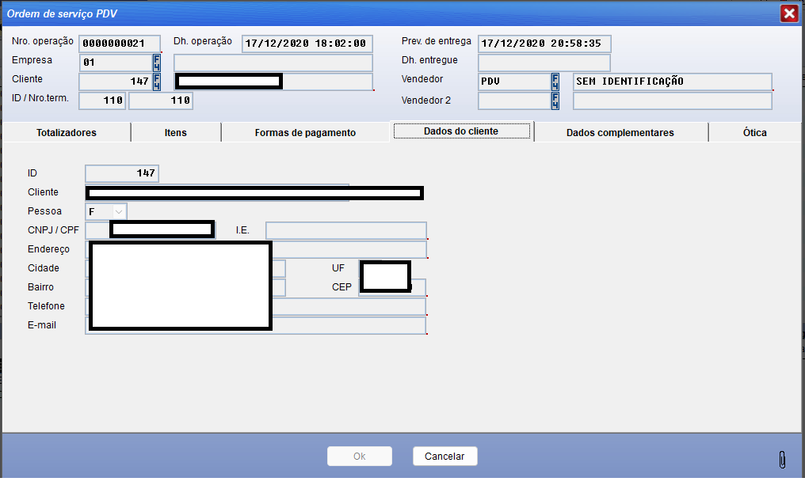The image size is (805, 489).
Task: Open the F4 lookup for Vendedor 2
Action: [555, 100]
